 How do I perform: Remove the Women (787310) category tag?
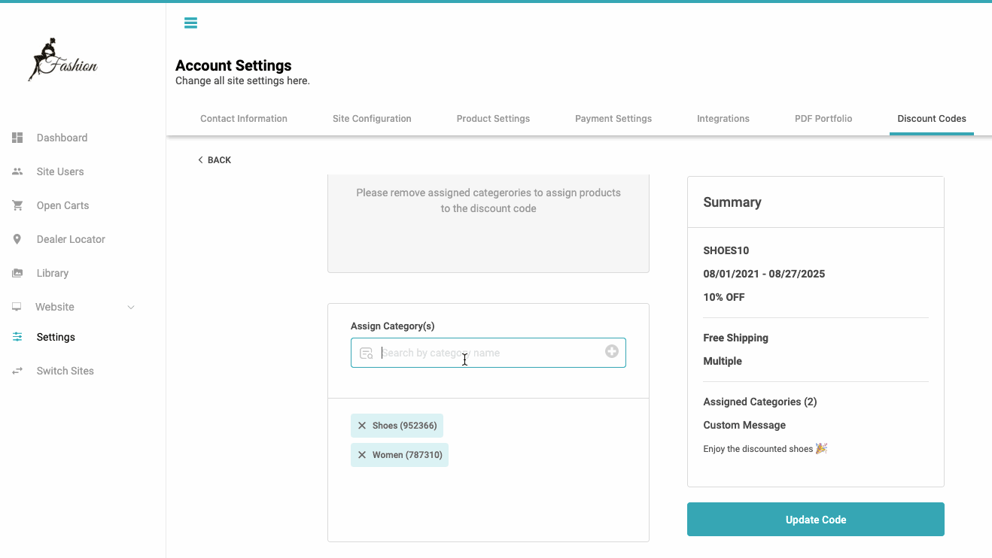362,455
